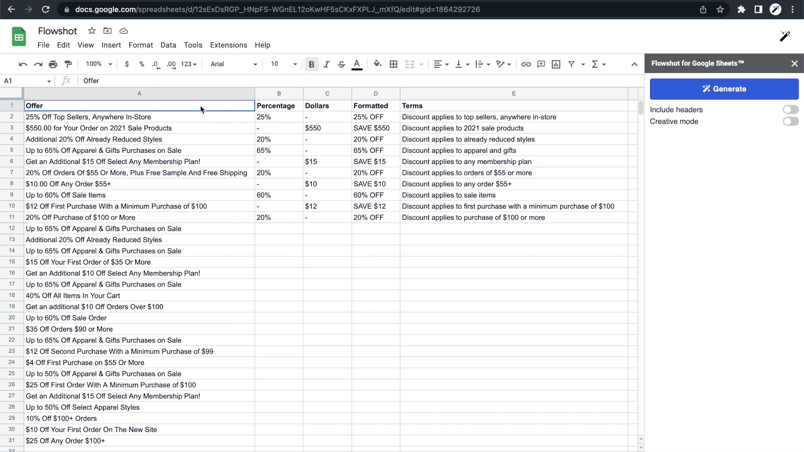
Task: Click the blue Generate button
Action: coord(724,89)
